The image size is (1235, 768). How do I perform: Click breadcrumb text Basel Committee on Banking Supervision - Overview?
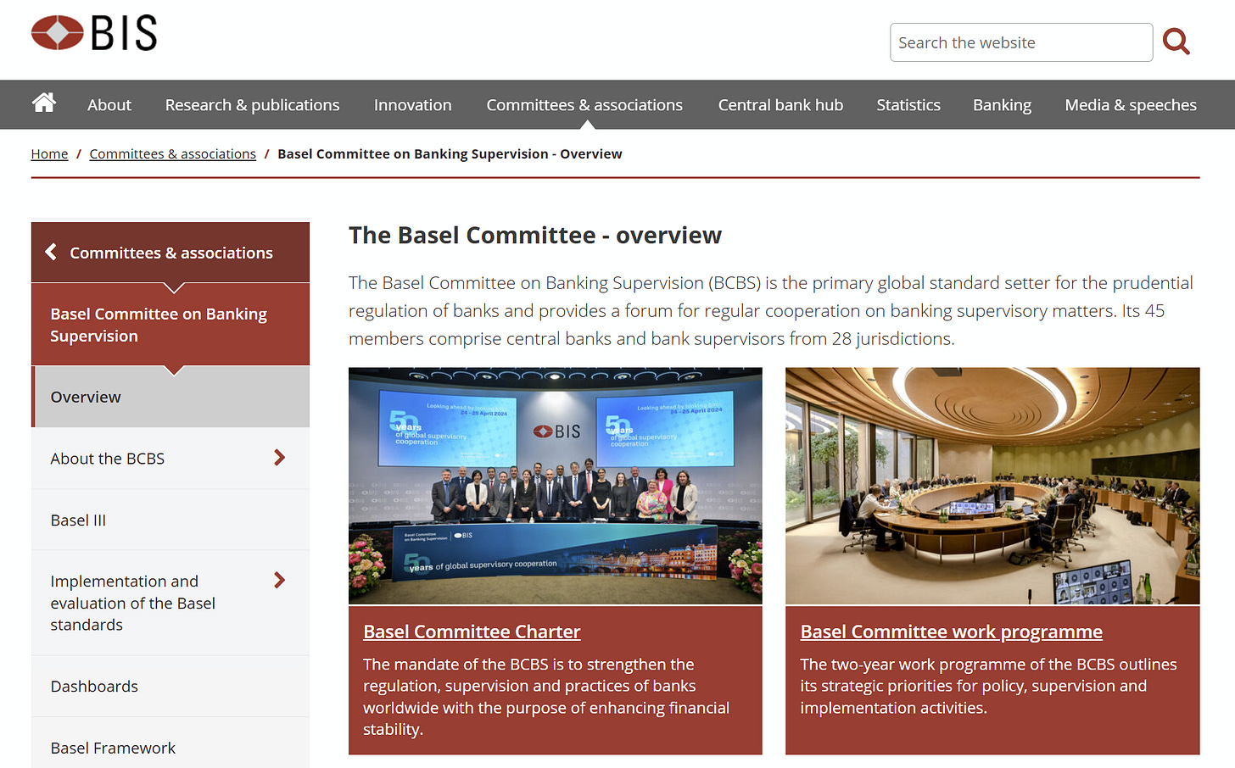click(x=450, y=153)
